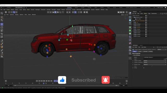Click the current frame marker on timeline
This screenshot has height=93, width=167.
[x=44, y=83]
